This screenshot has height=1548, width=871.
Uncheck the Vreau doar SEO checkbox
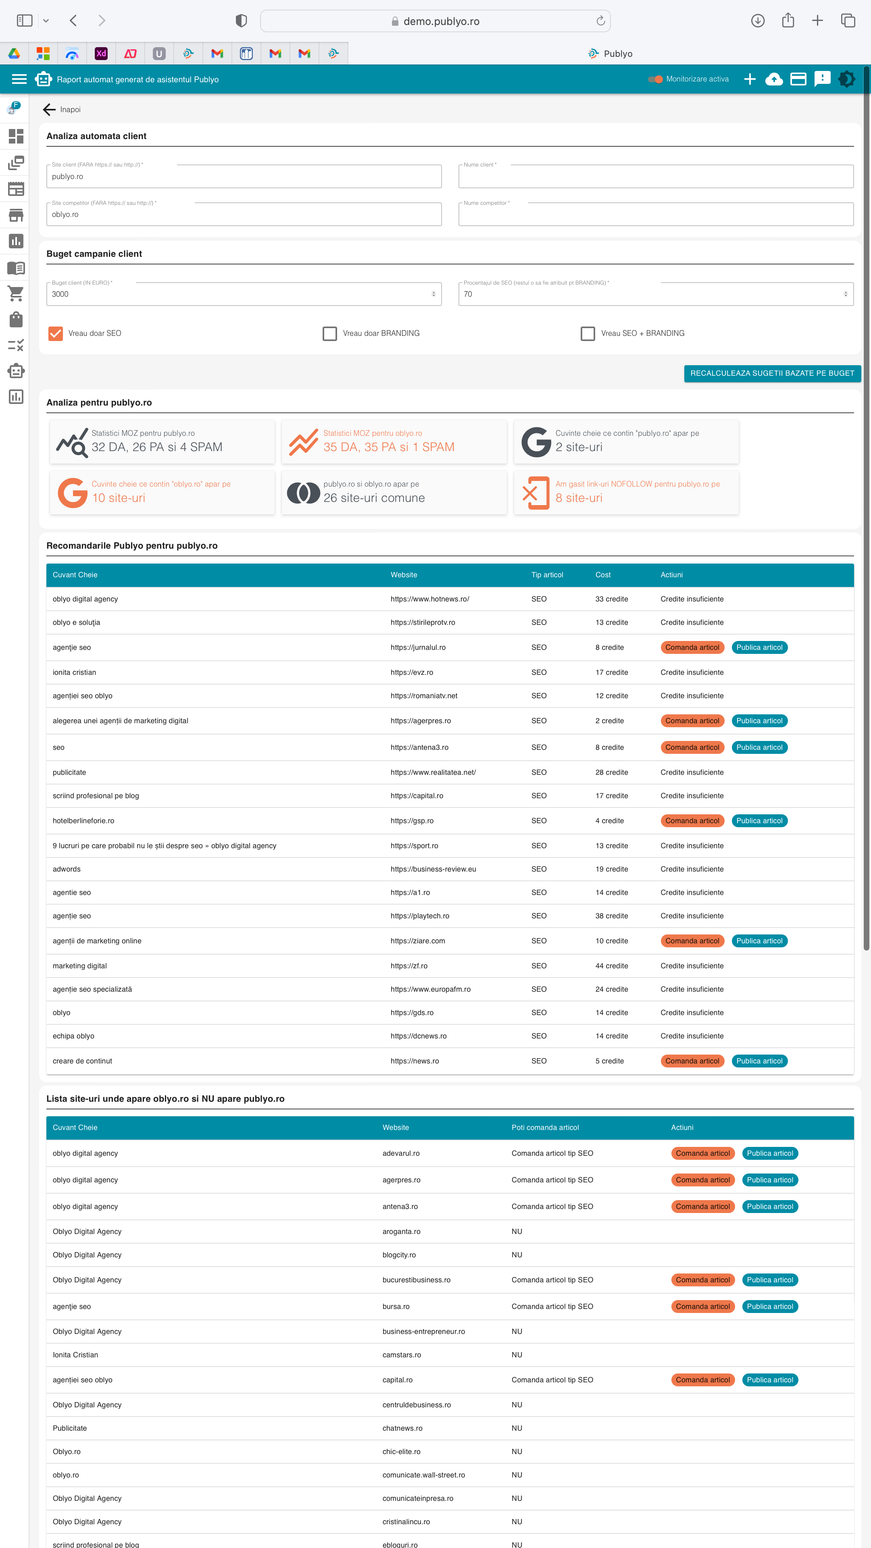tap(55, 333)
